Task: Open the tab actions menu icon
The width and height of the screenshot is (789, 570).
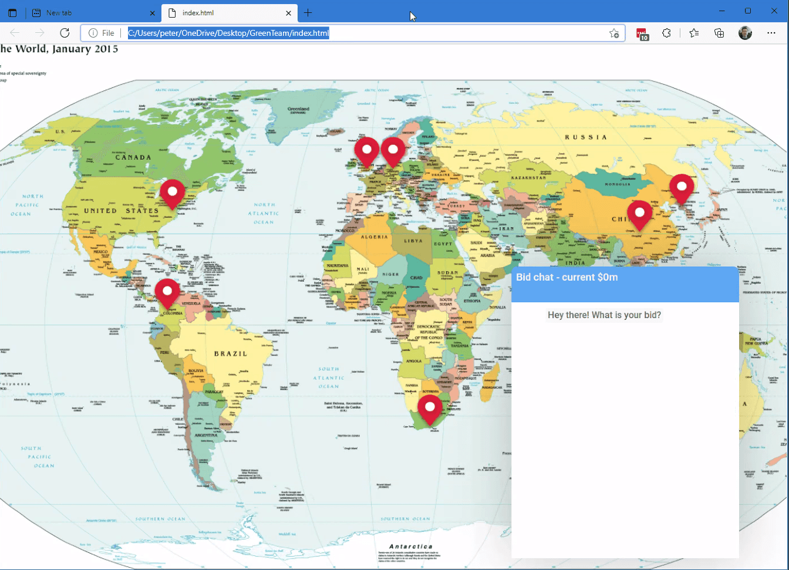Action: click(x=12, y=13)
